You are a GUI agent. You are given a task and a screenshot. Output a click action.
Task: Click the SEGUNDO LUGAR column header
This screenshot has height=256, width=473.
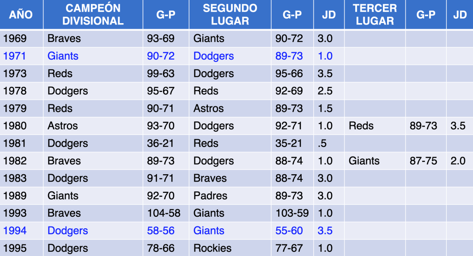230,14
